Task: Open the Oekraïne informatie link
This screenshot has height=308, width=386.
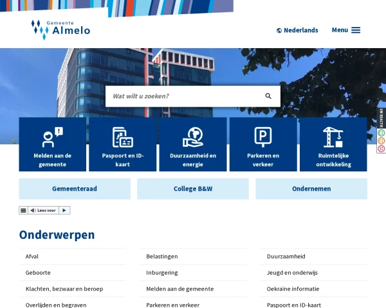Action: 293,289
